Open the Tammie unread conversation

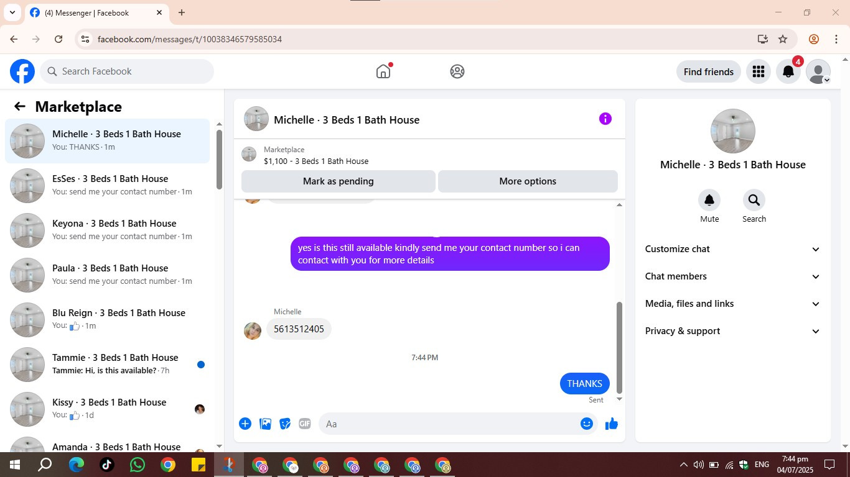pyautogui.click(x=108, y=364)
